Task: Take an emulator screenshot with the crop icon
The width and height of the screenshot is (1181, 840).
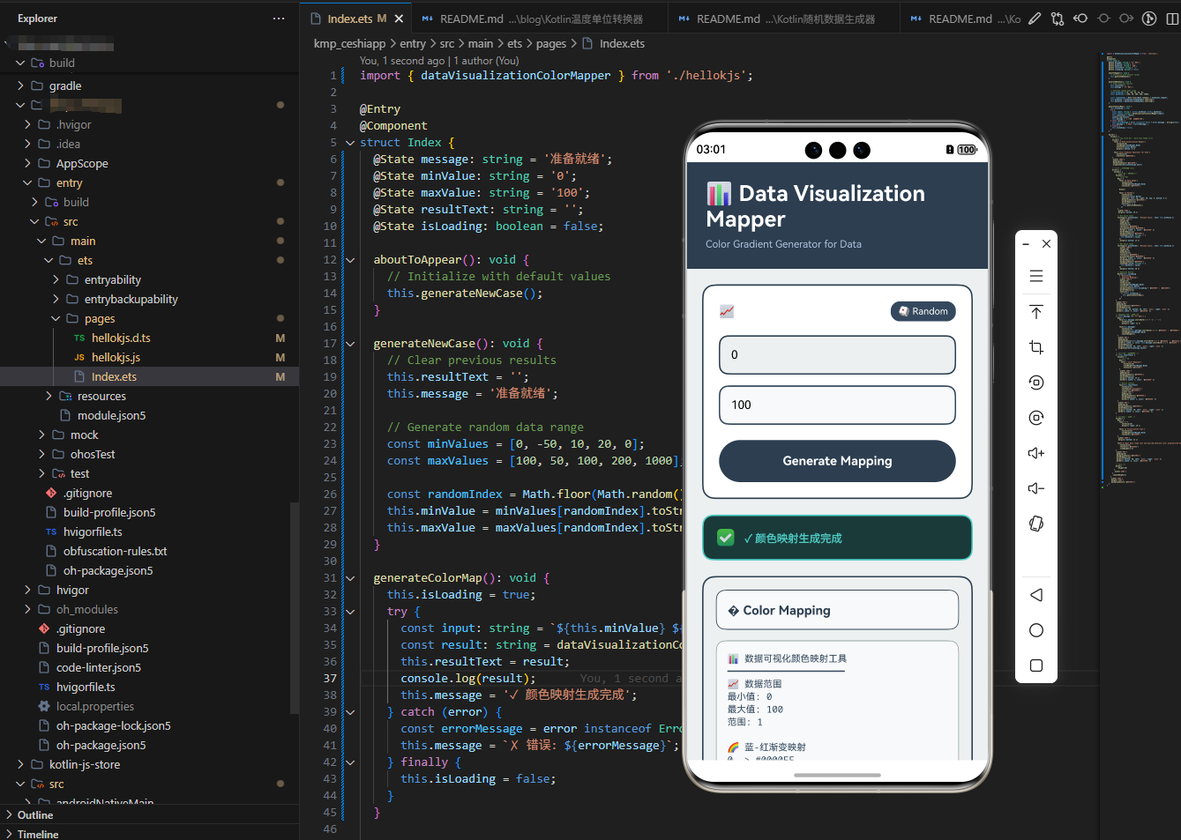Action: click(1036, 347)
